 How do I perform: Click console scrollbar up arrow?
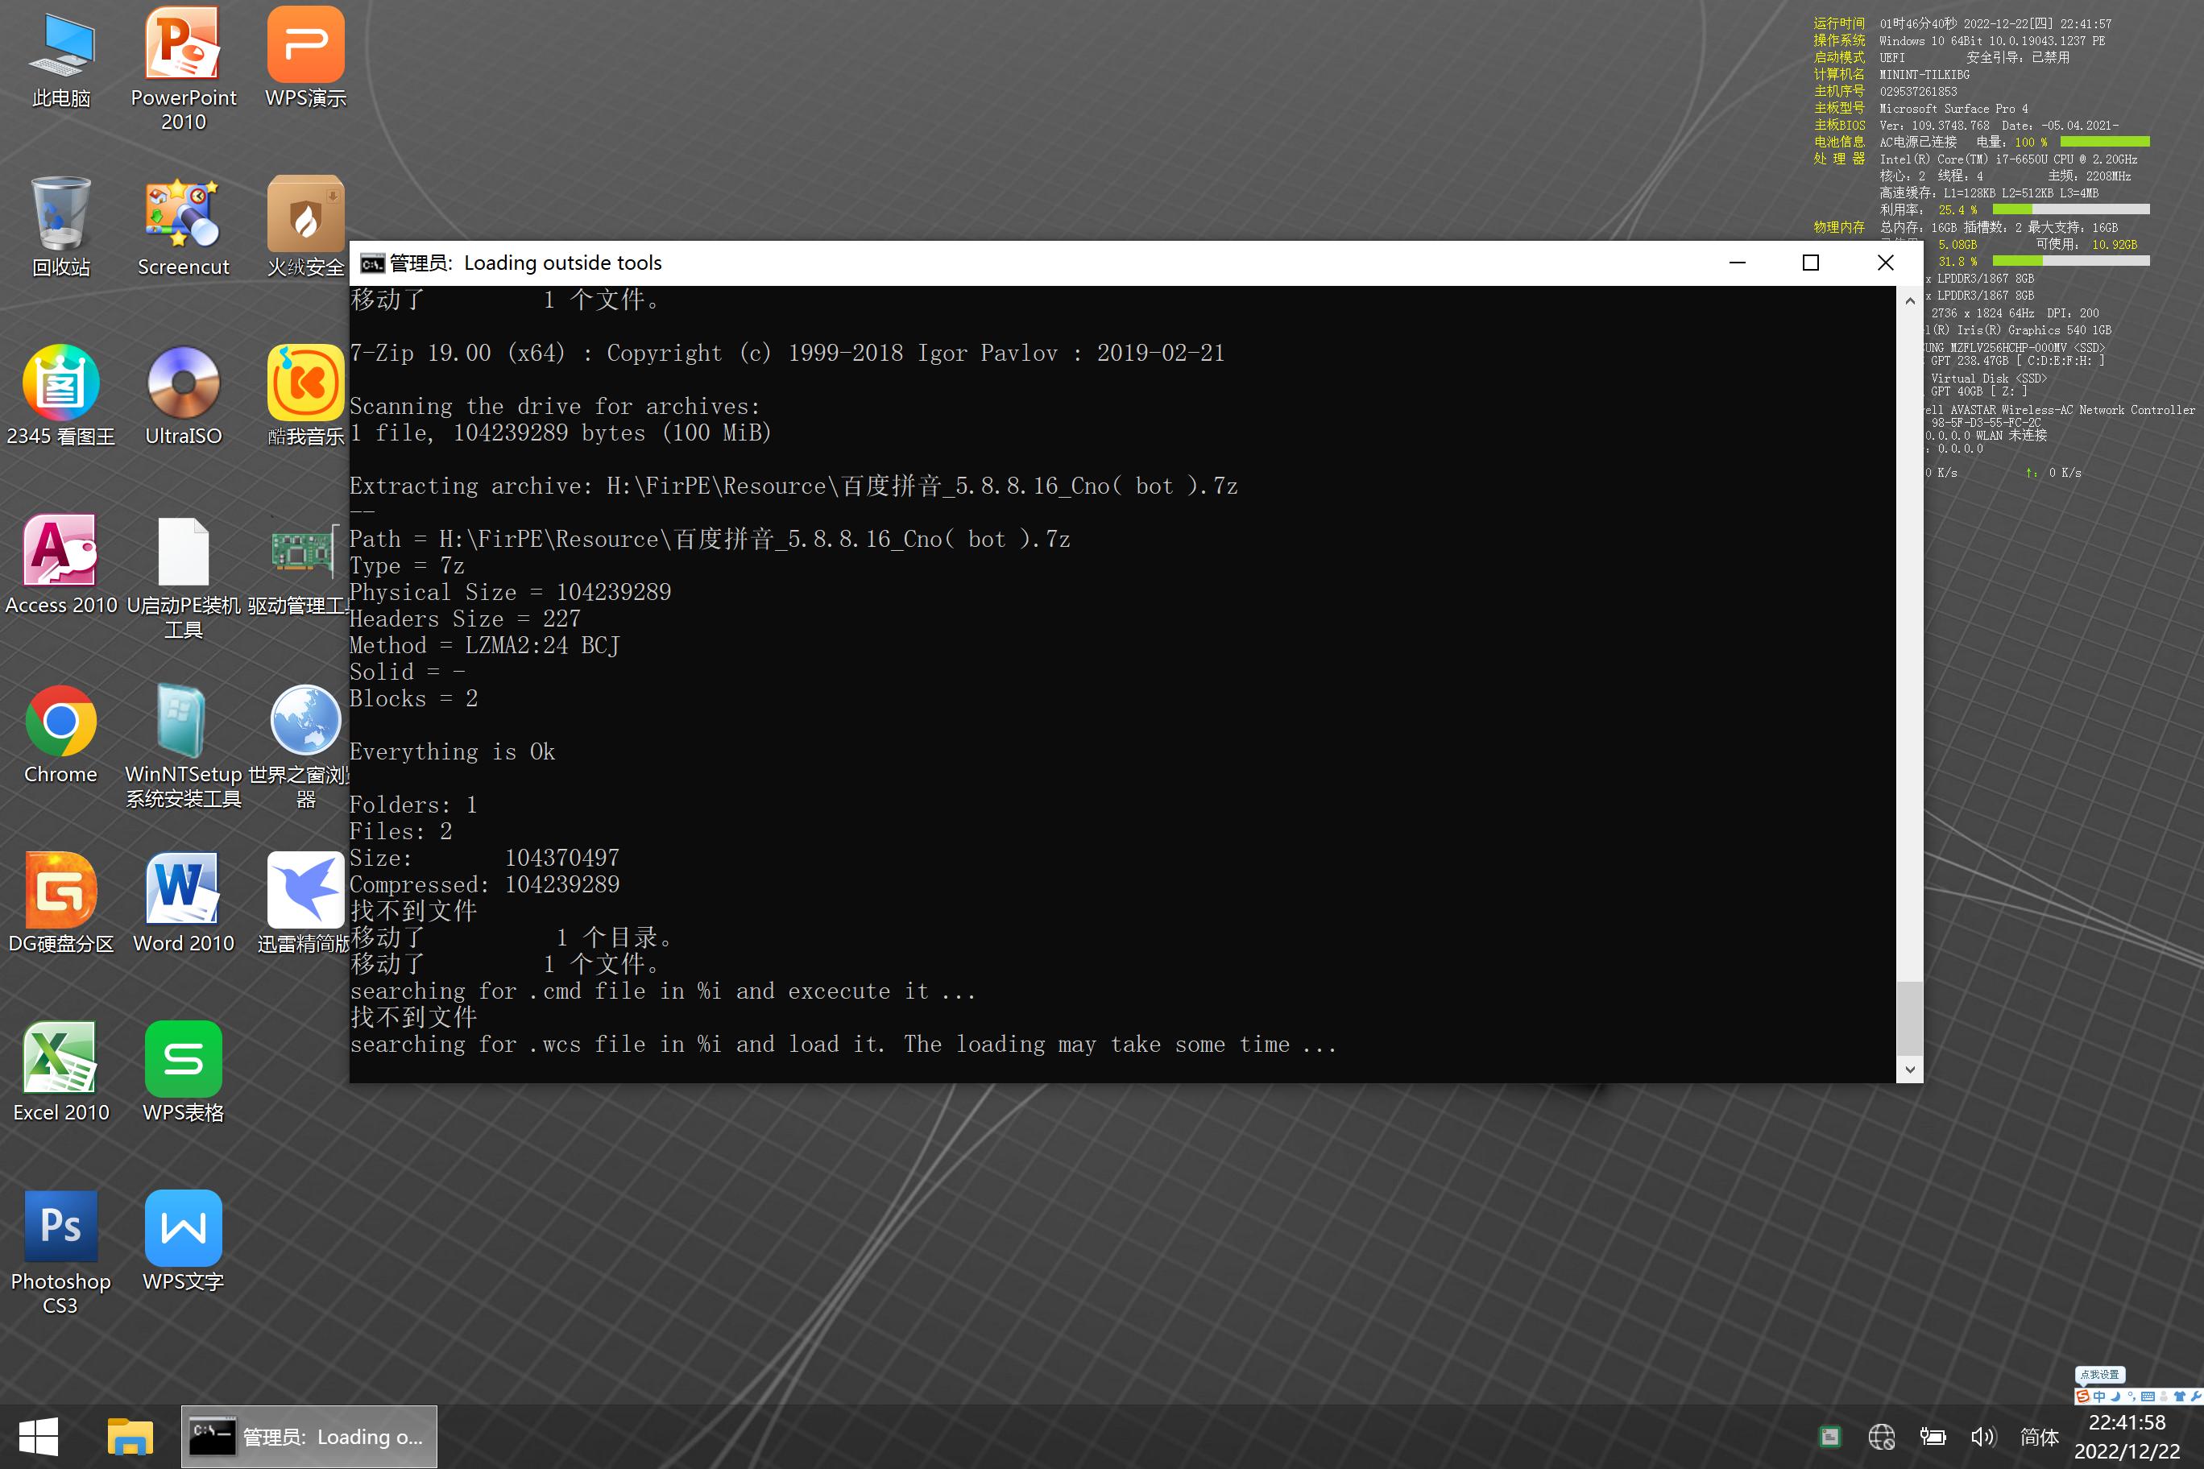coord(1910,300)
